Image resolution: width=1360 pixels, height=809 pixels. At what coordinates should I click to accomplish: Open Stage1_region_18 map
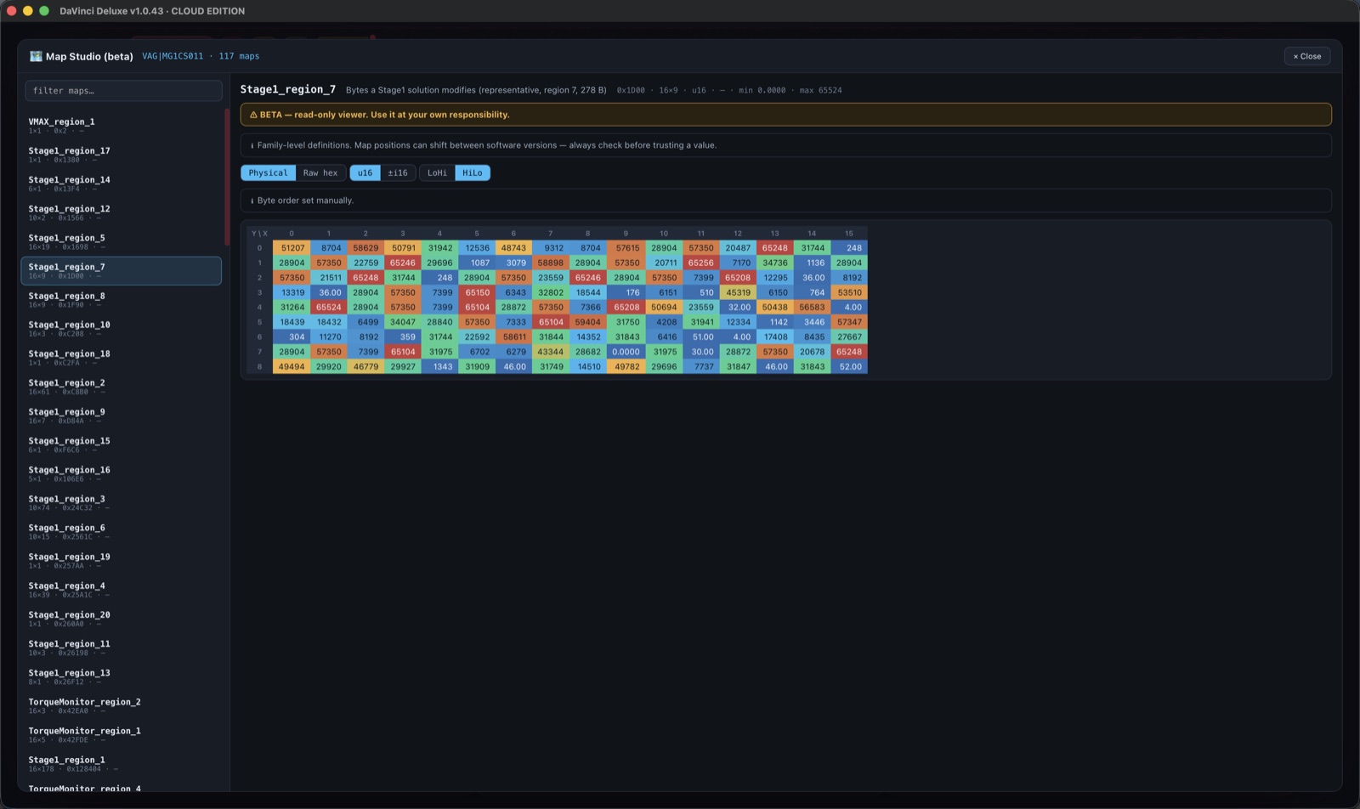[x=121, y=358]
